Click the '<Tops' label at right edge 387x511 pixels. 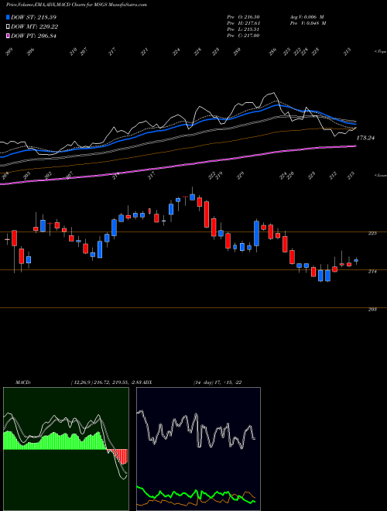point(380,52)
